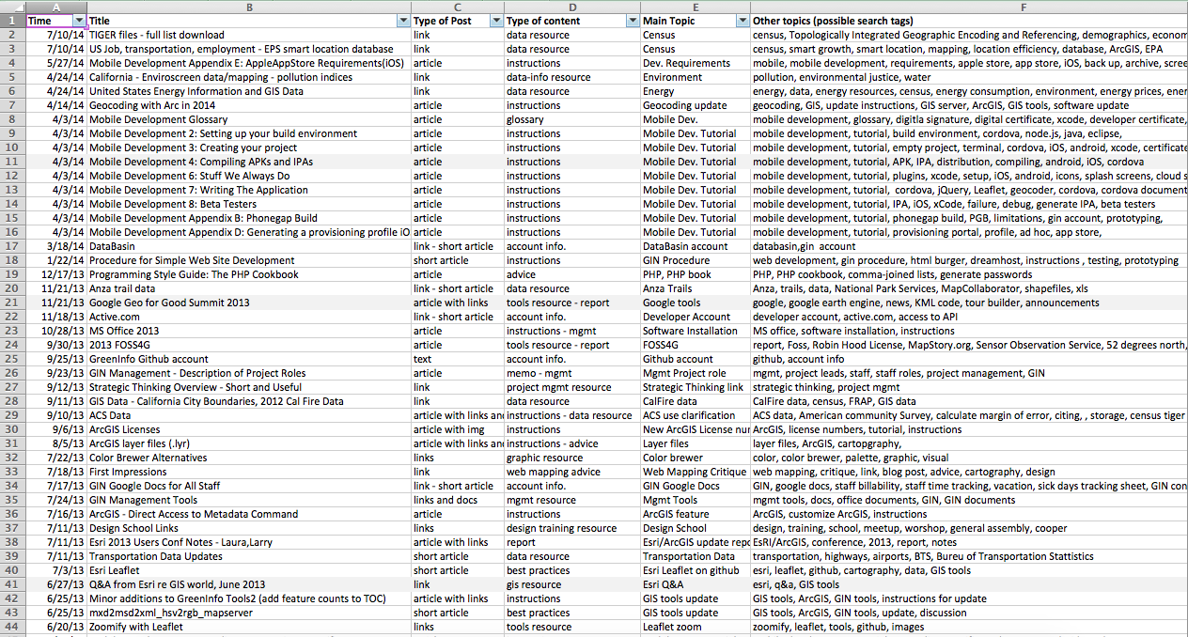1188x637 pixels.
Task: Click the 'TIGER files - full list download' cell
Action: coord(249,35)
